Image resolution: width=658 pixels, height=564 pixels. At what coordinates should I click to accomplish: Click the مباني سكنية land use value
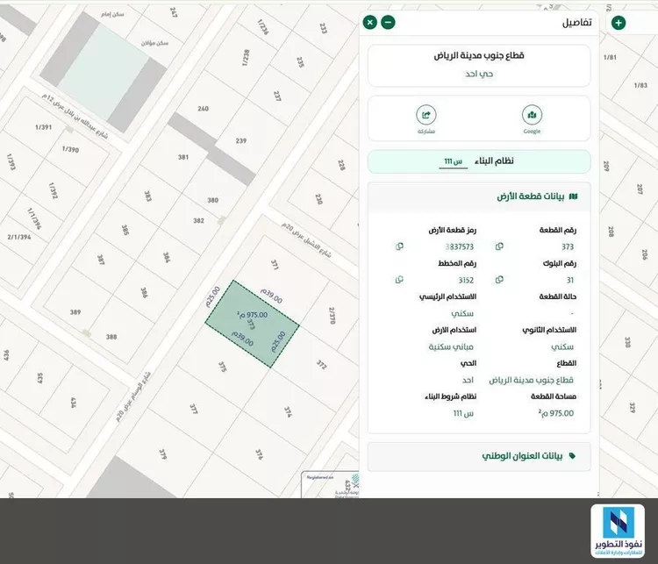tap(451, 347)
